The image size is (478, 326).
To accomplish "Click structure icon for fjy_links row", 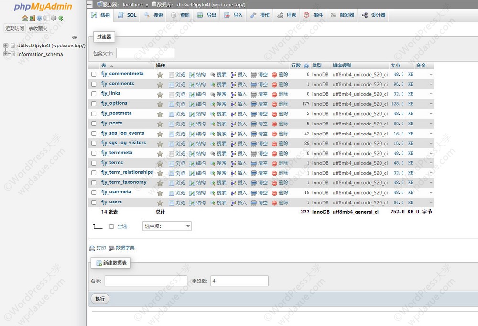I will pos(192,94).
